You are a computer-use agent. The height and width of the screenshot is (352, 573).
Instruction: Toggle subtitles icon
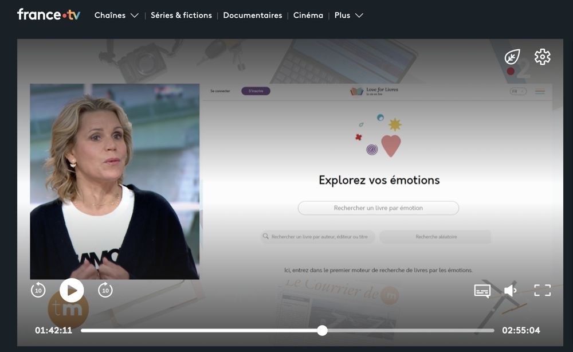coord(482,291)
